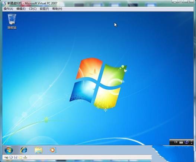
Task: Open the 编辑(E) menu
Action: tap(21, 9)
